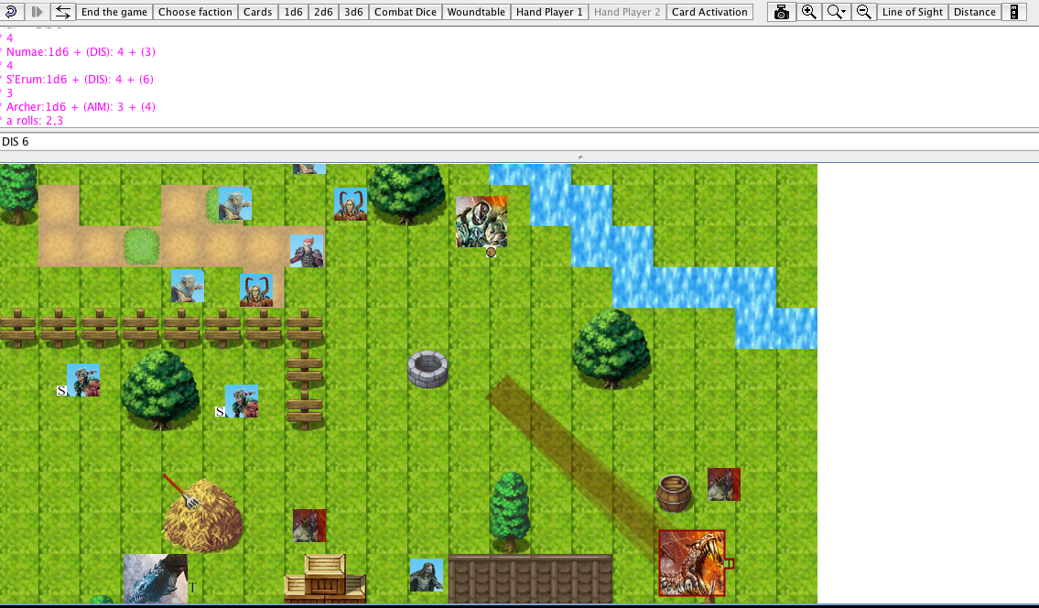Screen dimensions: 1039x608
Task: Zoom out using the magnifier minus icon
Action: [x=863, y=12]
